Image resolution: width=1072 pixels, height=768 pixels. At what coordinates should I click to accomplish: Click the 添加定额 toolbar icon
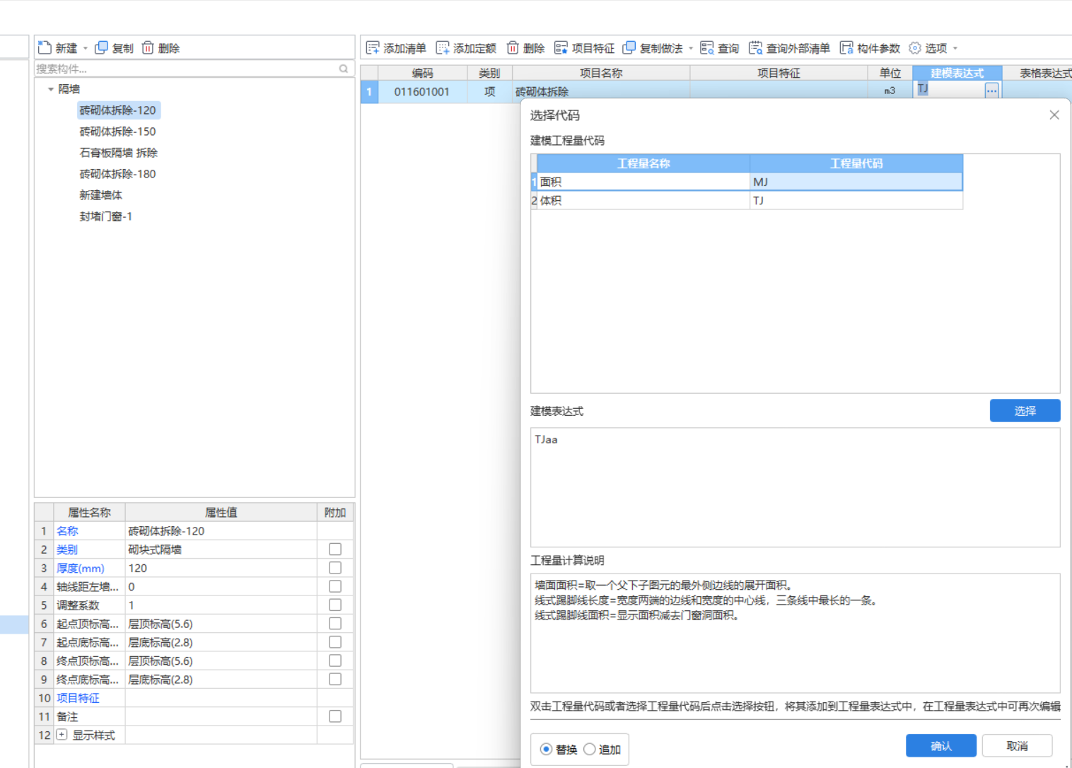[x=443, y=47]
